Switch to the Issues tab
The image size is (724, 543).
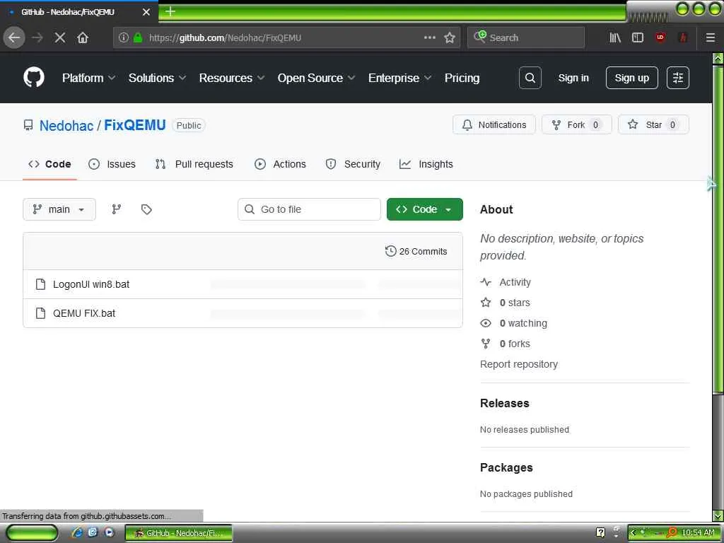coord(112,164)
